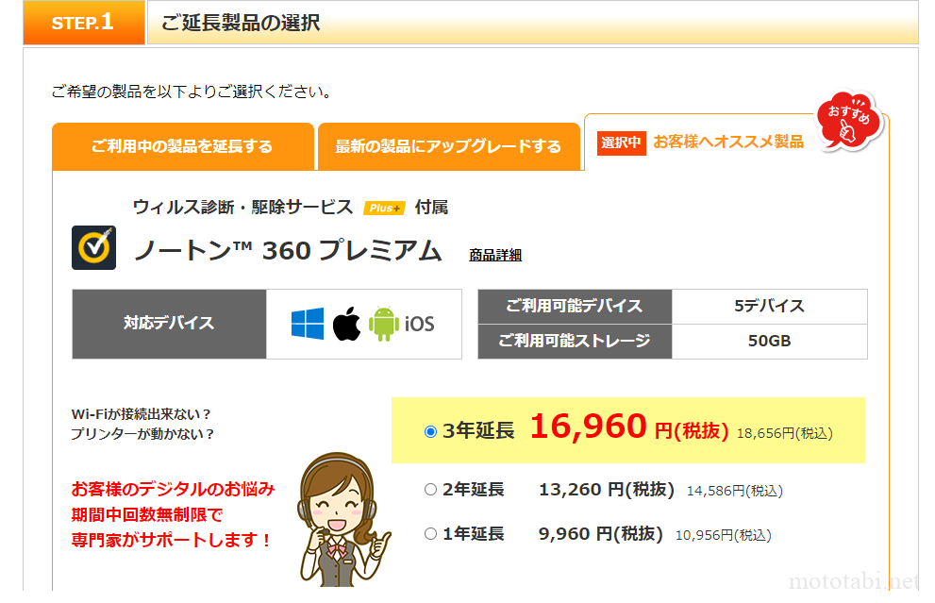This screenshot has height=603, width=935.
Task: Click the yellow Plus+ badge
Action: (384, 209)
